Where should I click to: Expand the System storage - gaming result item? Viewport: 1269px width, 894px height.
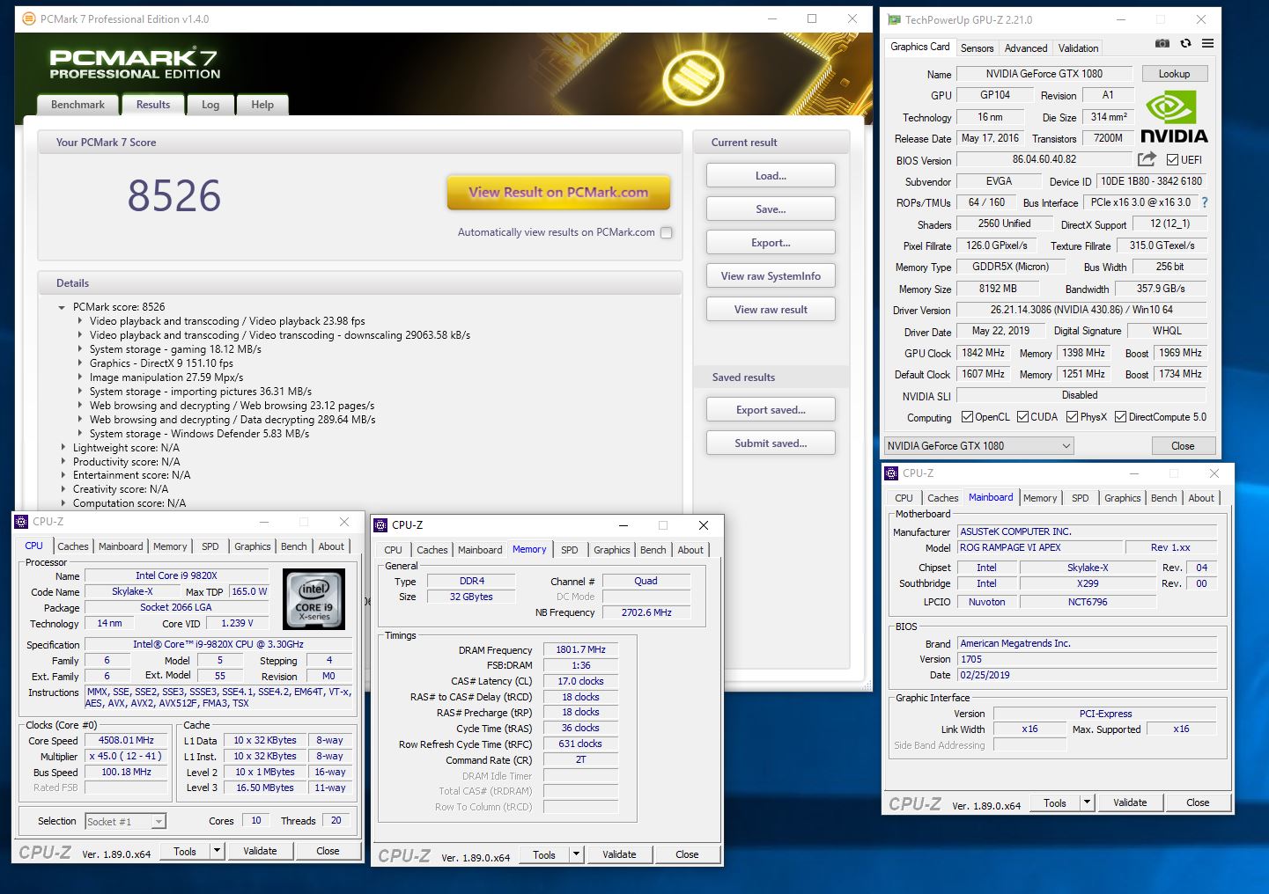tap(79, 349)
